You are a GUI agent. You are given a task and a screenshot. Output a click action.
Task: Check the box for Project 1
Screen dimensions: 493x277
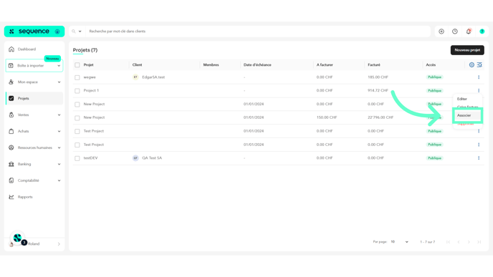(77, 91)
